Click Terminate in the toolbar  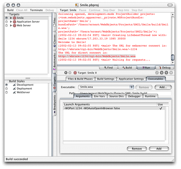coord(36,10)
